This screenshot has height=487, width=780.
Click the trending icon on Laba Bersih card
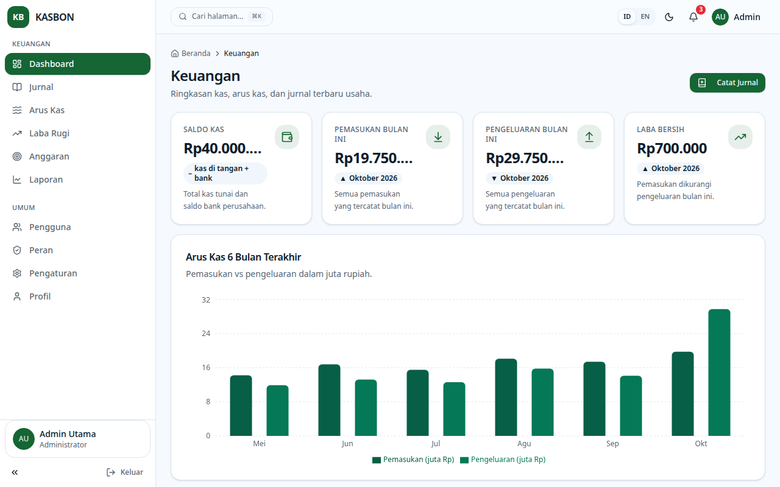click(740, 137)
